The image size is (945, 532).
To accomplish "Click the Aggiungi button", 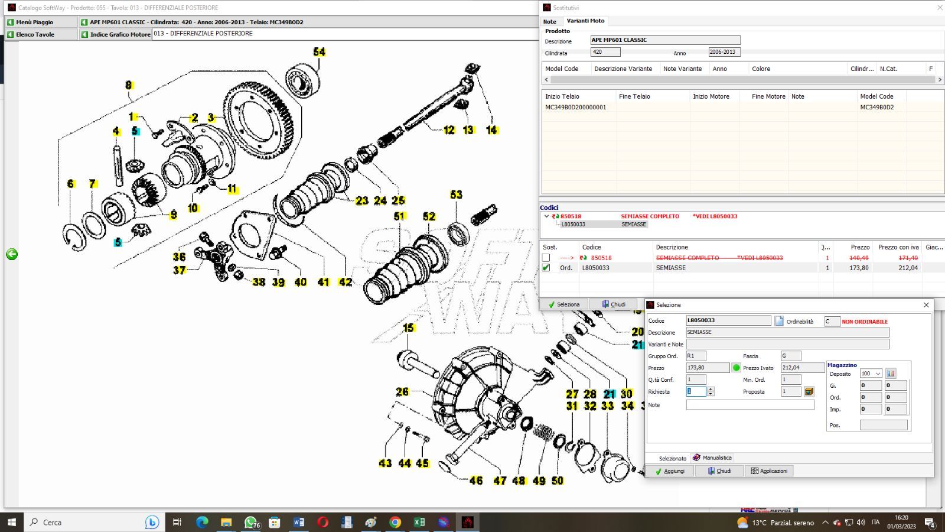I will [670, 471].
